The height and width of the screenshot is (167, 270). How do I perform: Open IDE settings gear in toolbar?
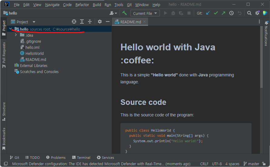pyautogui.click(x=257, y=13)
